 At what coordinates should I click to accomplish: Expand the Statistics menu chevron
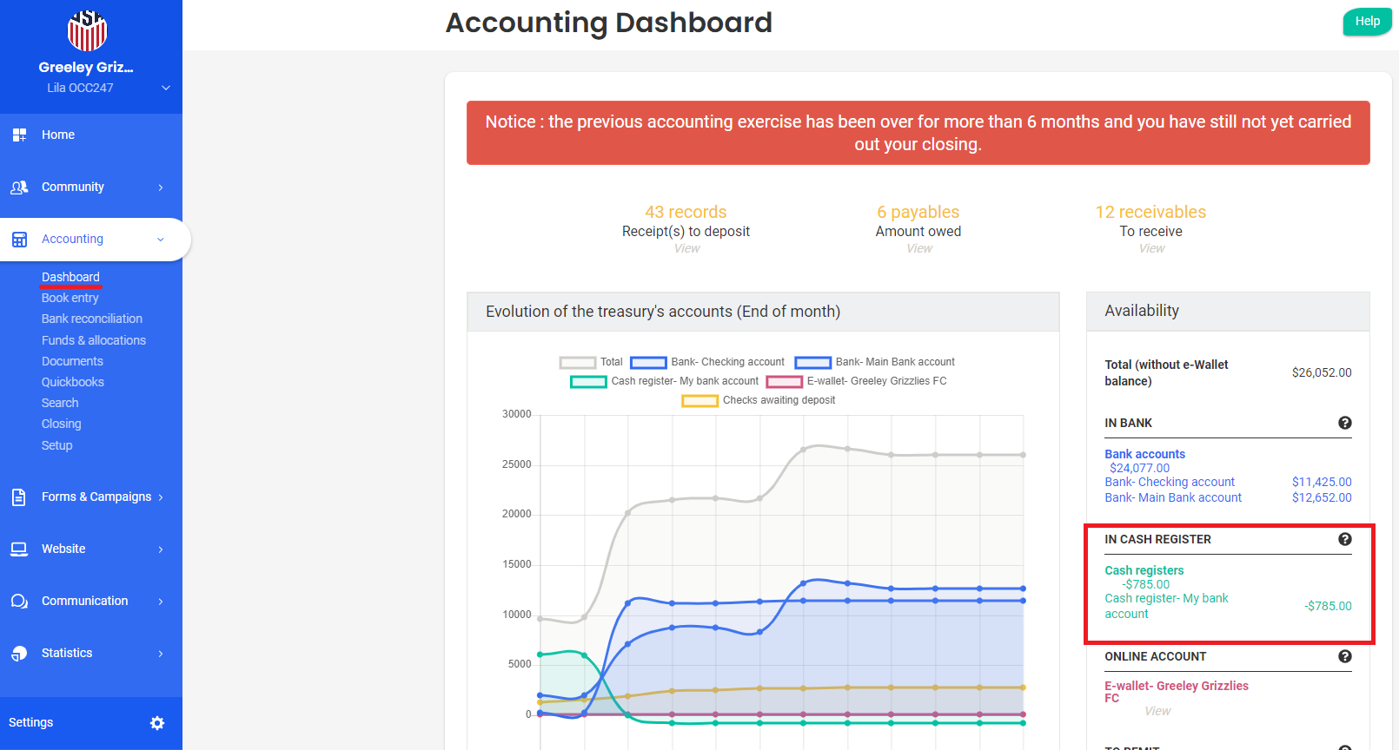[x=161, y=654]
